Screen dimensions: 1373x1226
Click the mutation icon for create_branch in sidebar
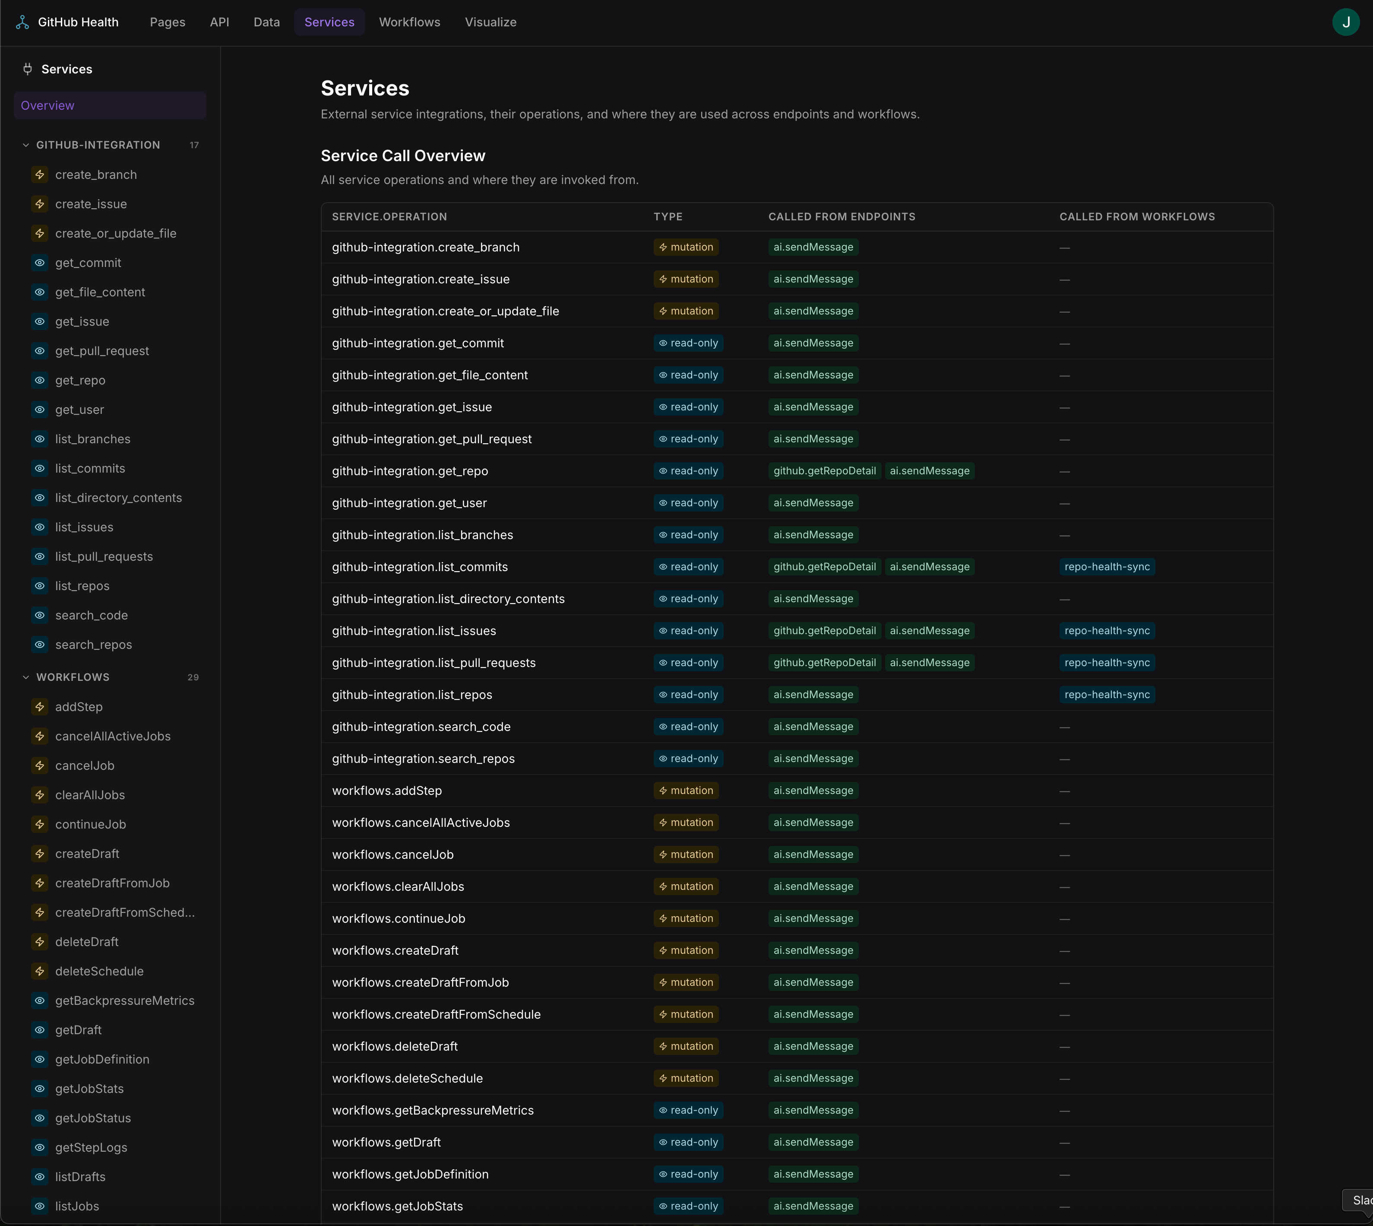40,175
